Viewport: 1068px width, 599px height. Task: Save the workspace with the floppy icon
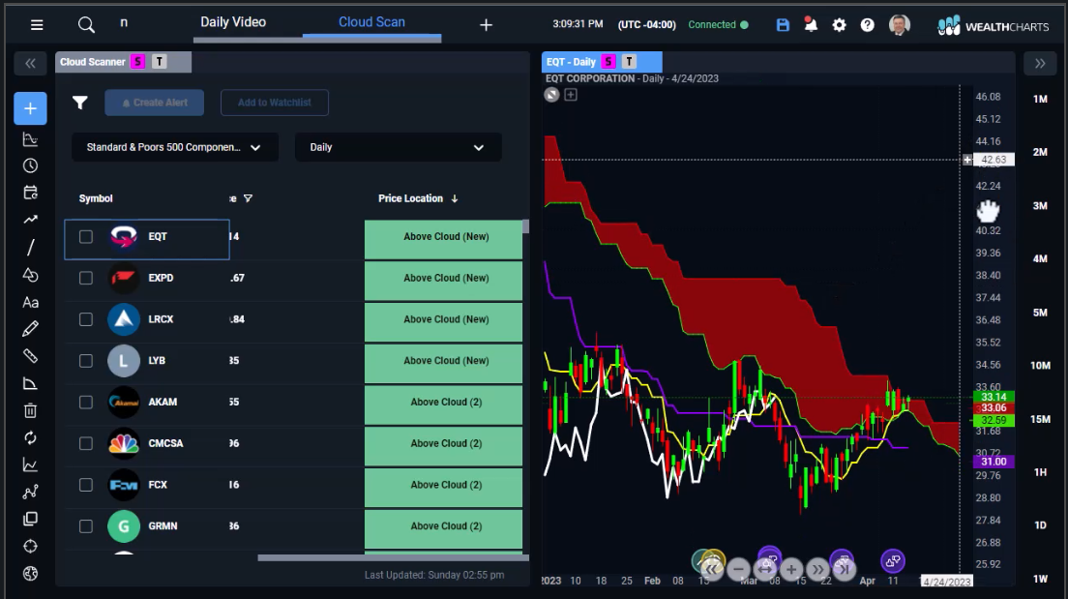pos(783,25)
